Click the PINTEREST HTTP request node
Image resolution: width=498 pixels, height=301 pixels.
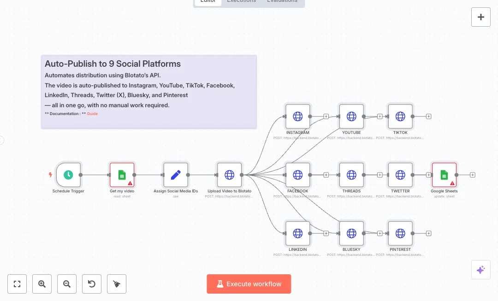tap(400, 233)
